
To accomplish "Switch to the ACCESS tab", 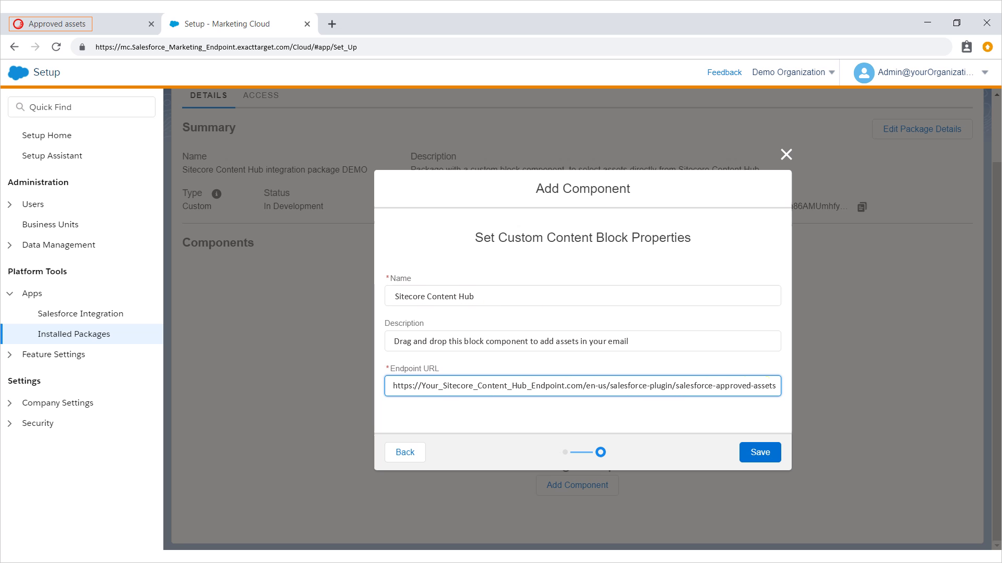I will pyautogui.click(x=261, y=95).
